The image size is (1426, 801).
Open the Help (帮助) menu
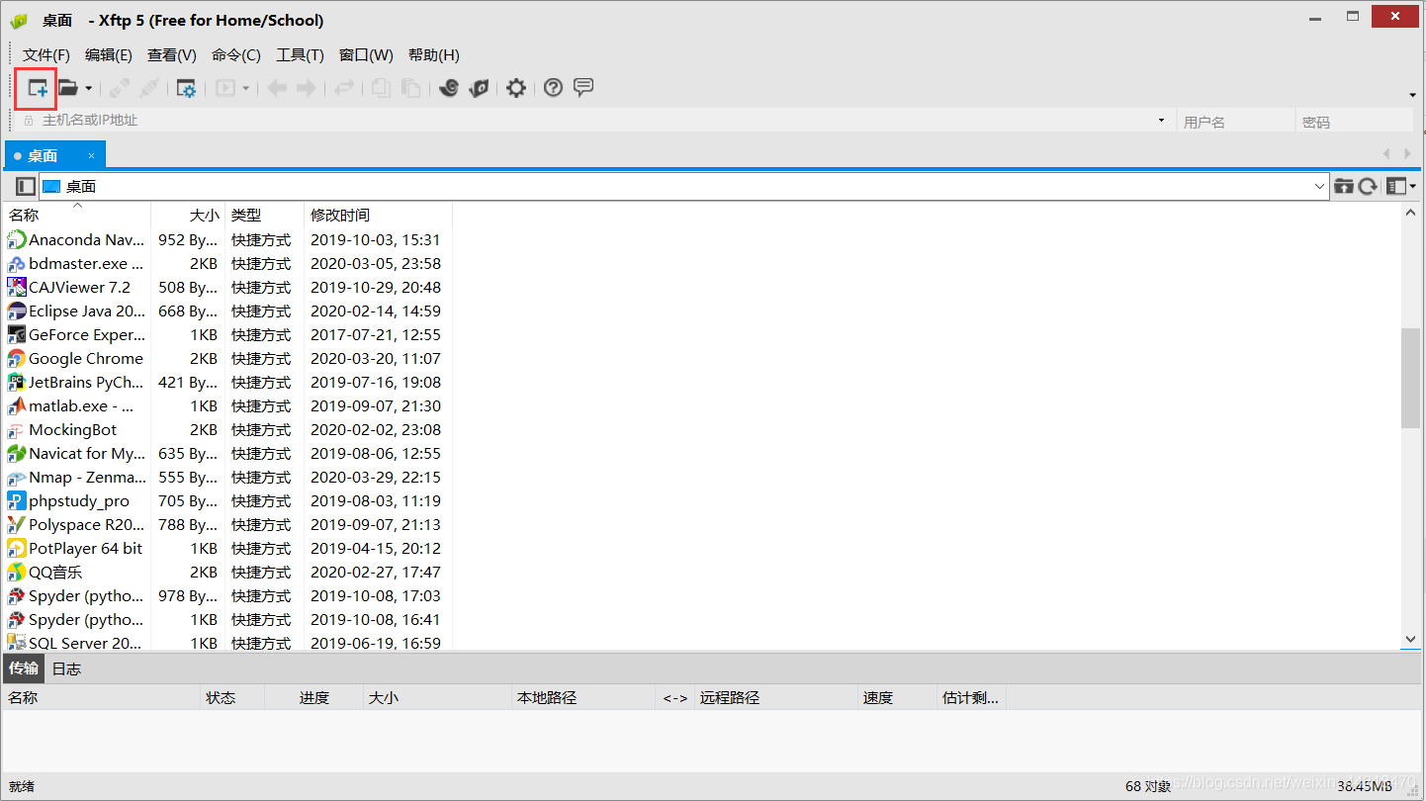point(434,55)
